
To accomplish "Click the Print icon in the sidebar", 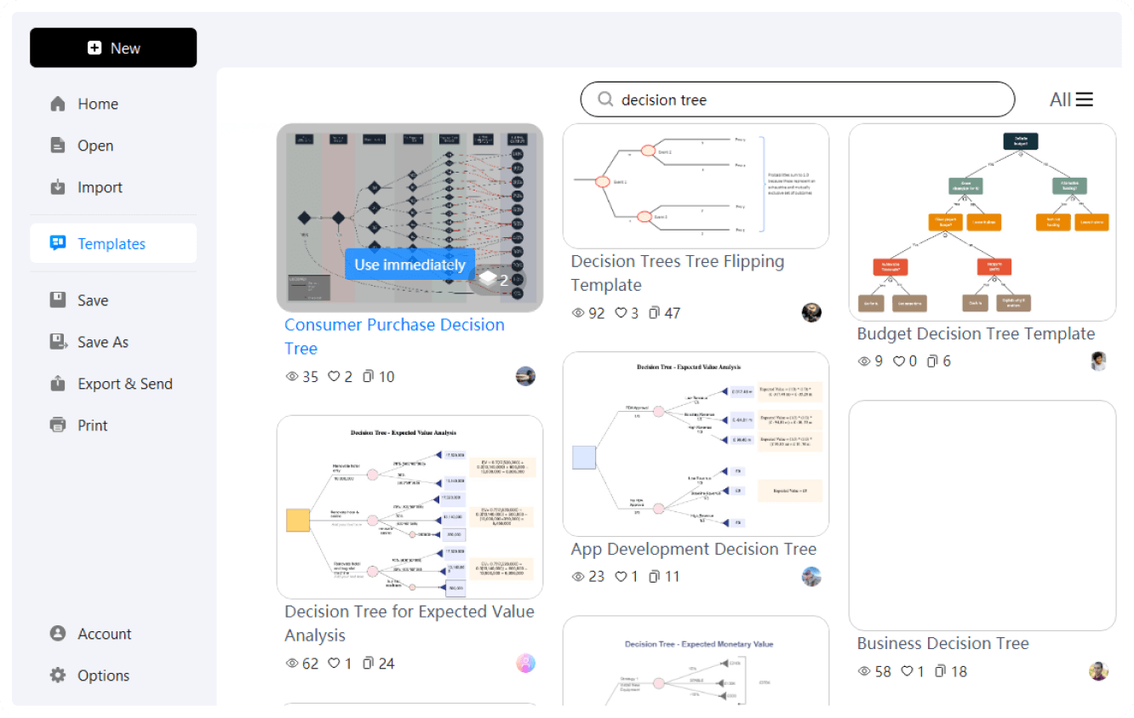I will (58, 425).
